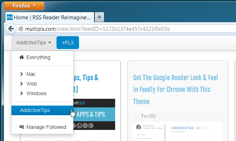The width and height of the screenshot is (236, 141).
Task: Click the APPS & TIPS banner image
Action: [x=94, y=114]
